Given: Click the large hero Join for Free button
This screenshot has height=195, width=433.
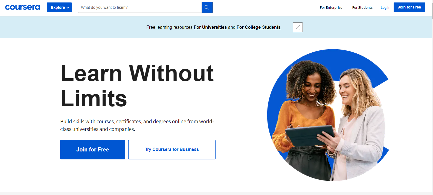Looking at the screenshot, I should [x=93, y=150].
